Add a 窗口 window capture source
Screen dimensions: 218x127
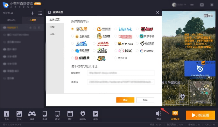tap(70, 116)
